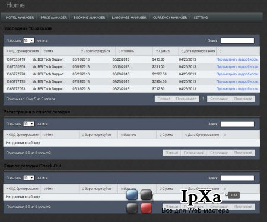Click Первый in Регистрация в список сегодня pagination
This screenshot has width=267, height=222.
point(171,153)
